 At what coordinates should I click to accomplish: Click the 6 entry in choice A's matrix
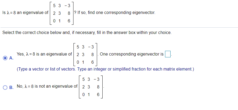[93, 62]
